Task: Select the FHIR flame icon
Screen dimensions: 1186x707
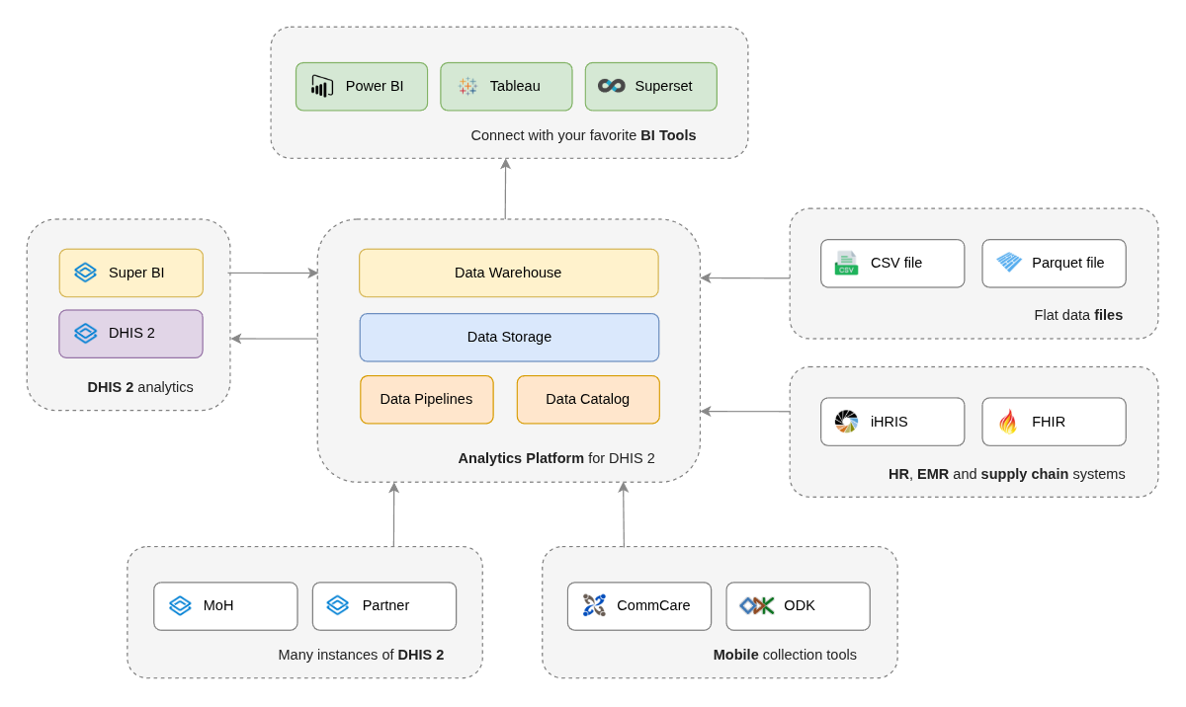Action: 1009,422
